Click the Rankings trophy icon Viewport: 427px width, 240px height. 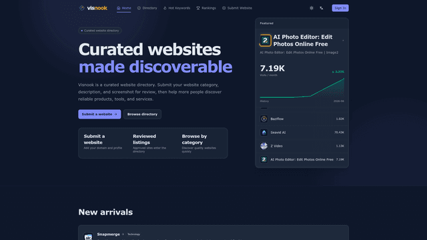[198, 8]
